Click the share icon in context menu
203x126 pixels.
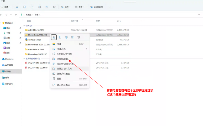pyautogui.click(x=72, y=37)
